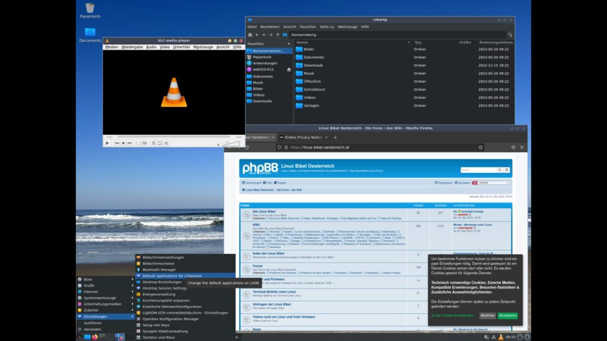Viewport: 607px width, 341px height.
Task: Open a new Firefox tab
Action: (x=336, y=137)
